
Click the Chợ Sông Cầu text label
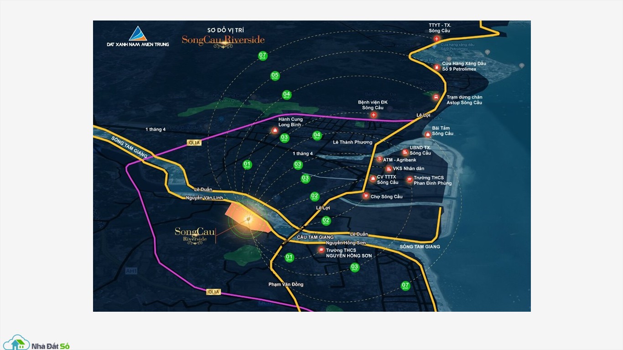click(x=387, y=196)
